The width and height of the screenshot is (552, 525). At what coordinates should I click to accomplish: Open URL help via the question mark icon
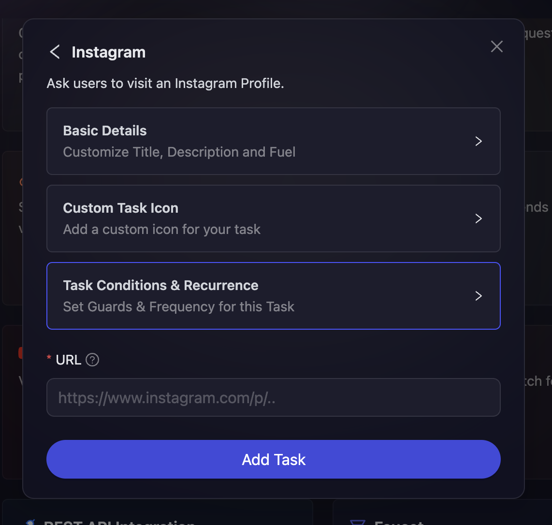click(x=92, y=360)
